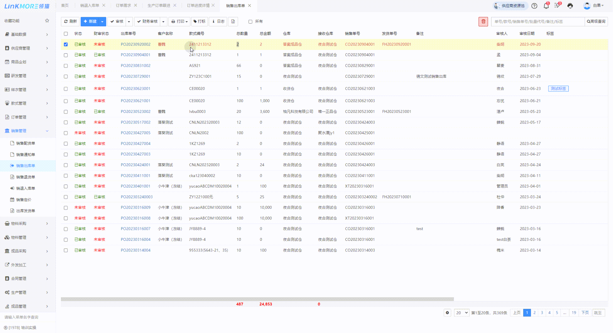Screen dimensions: 613x333
Task: Open the page size dropdown showing 20
Action: [461, 313]
